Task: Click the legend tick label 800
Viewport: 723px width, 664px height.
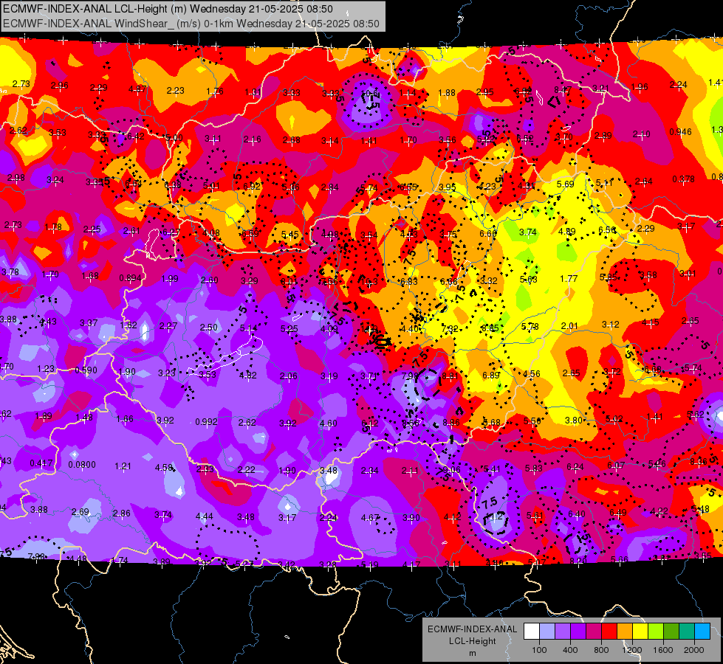Action: point(601,650)
